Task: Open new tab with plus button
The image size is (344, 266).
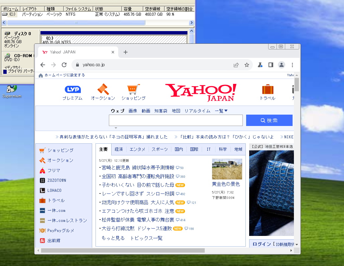Action: pyautogui.click(x=126, y=52)
